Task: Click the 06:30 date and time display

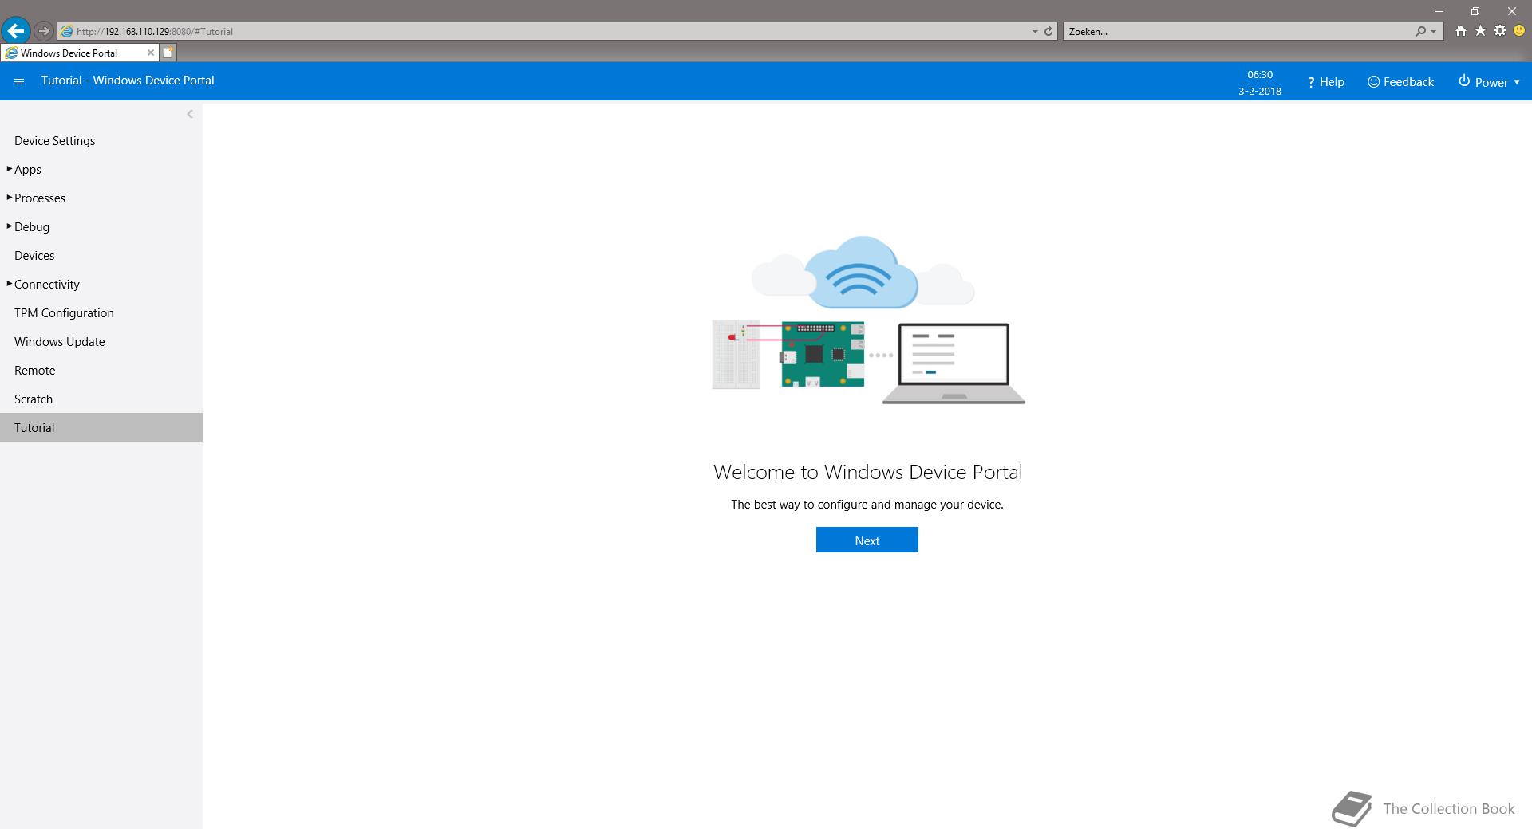Action: (x=1260, y=82)
